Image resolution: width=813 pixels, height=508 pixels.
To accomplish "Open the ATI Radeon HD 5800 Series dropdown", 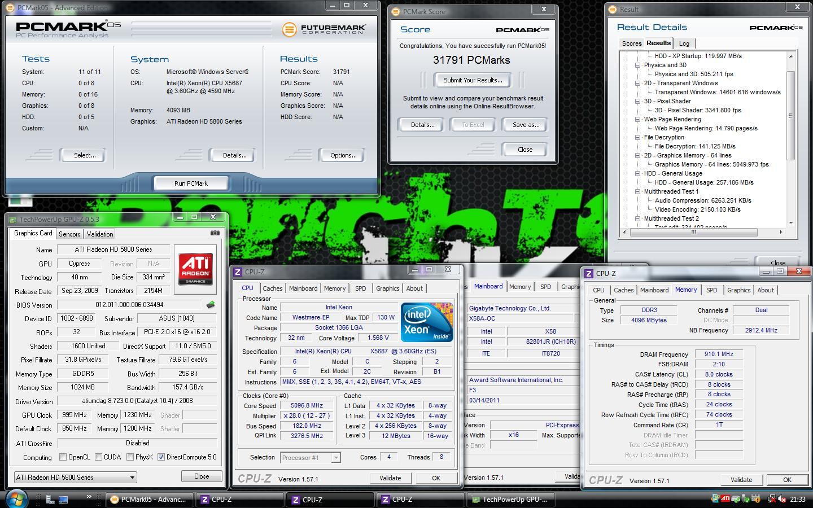I will pyautogui.click(x=75, y=477).
